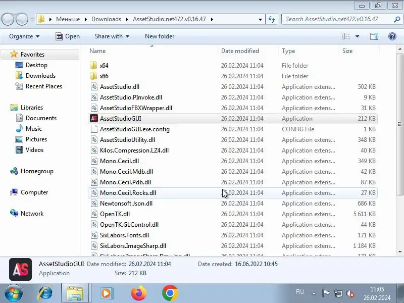Sort by Date modified column header
The image size is (404, 303).
click(248, 51)
